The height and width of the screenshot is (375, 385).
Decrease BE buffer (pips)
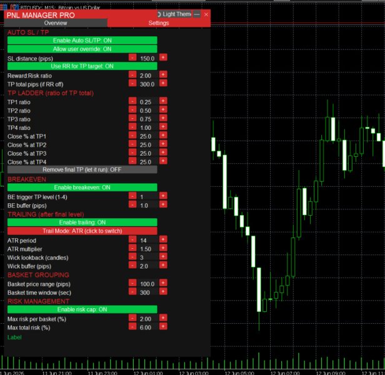[x=132, y=204]
